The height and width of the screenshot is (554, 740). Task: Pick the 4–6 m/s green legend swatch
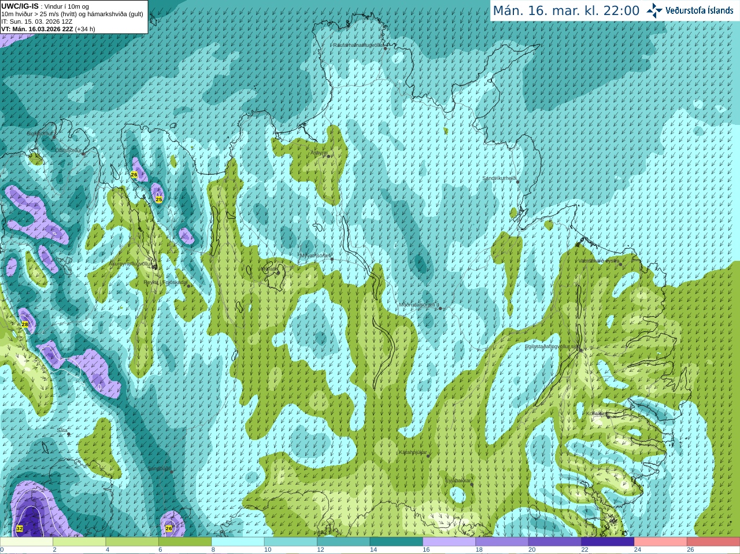coord(132,542)
